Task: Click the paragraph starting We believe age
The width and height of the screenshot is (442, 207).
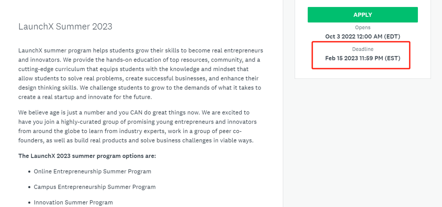Action: coord(138,127)
